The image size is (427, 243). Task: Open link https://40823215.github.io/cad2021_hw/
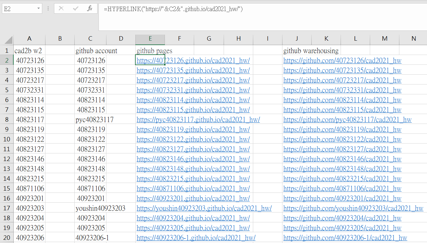pyautogui.click(x=193, y=179)
